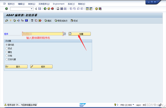
Task: Click the status bar lock icon
Action: (x=160, y=105)
